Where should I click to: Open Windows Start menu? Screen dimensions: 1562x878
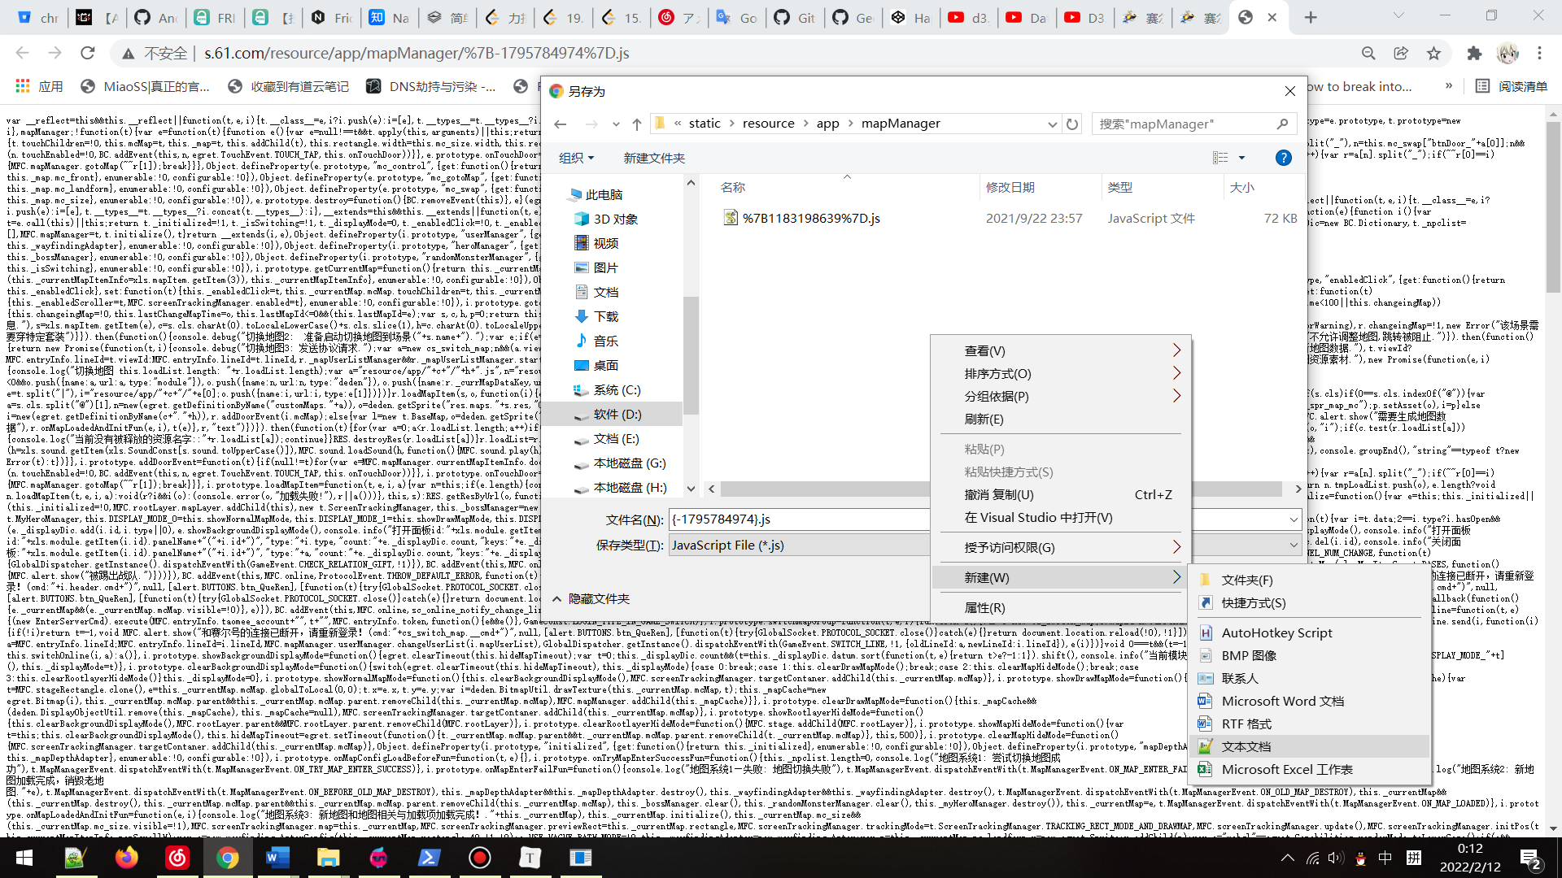[24, 858]
